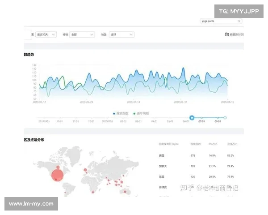
Task: Click the 搜索指数 table column header
Action: [196, 144]
